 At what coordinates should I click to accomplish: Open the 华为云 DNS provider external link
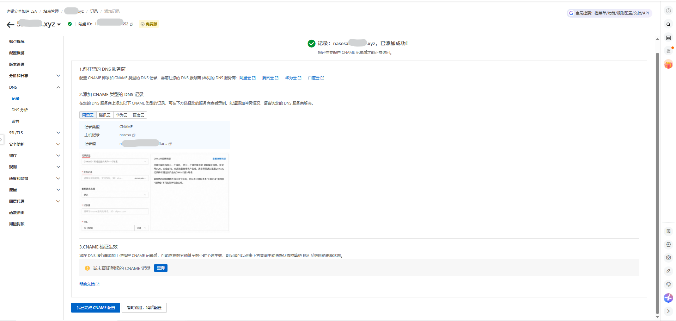tap(293, 78)
